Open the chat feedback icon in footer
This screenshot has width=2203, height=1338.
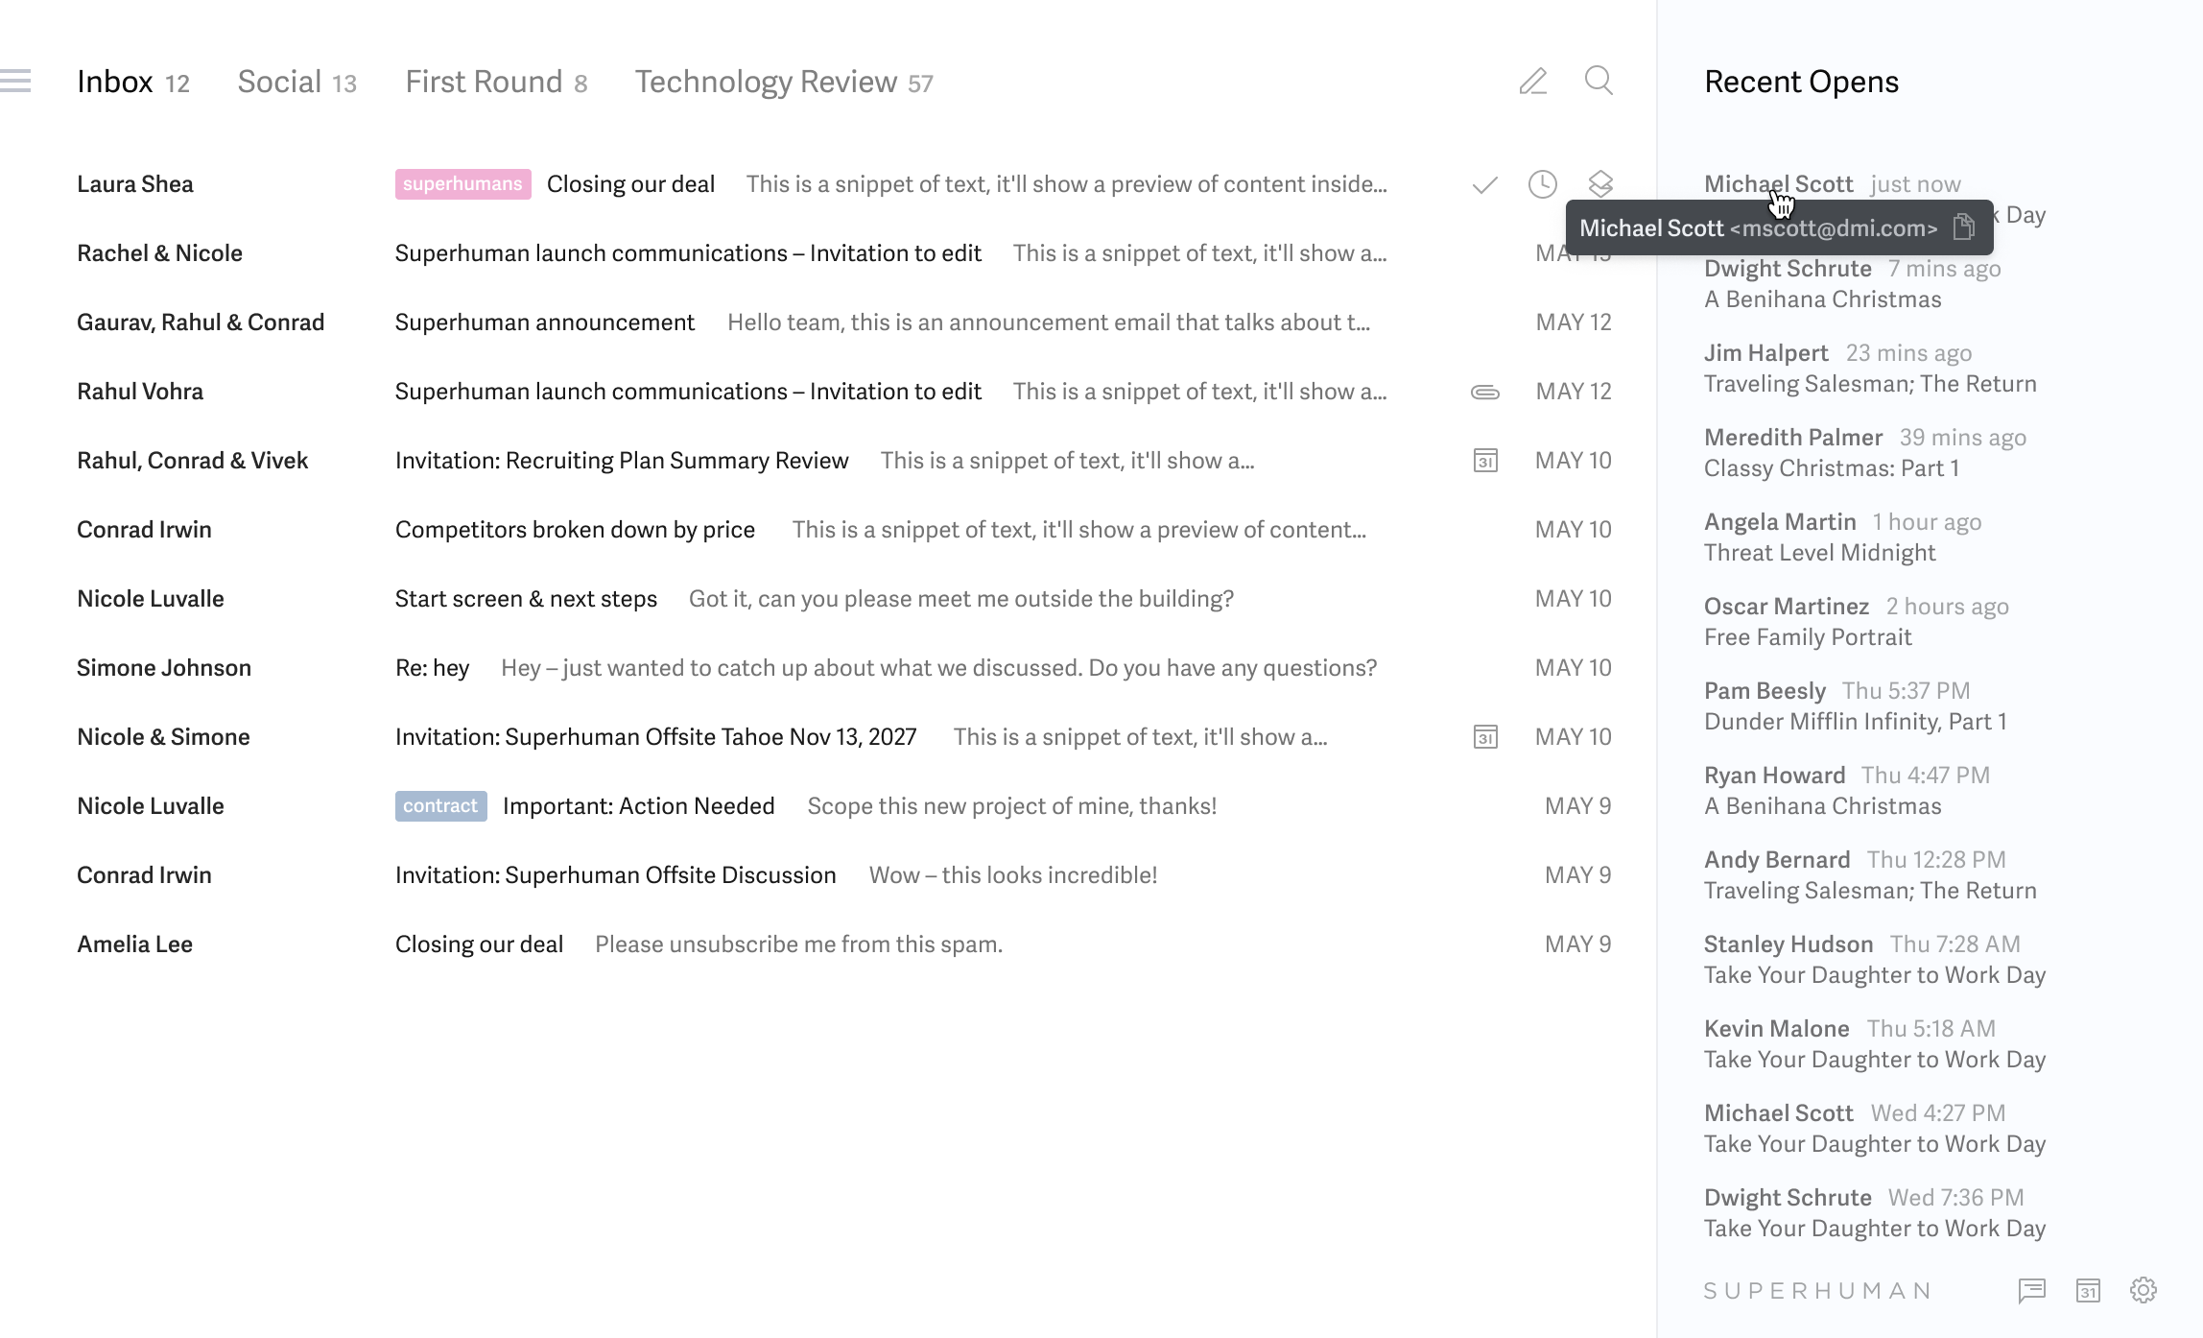(x=2031, y=1290)
